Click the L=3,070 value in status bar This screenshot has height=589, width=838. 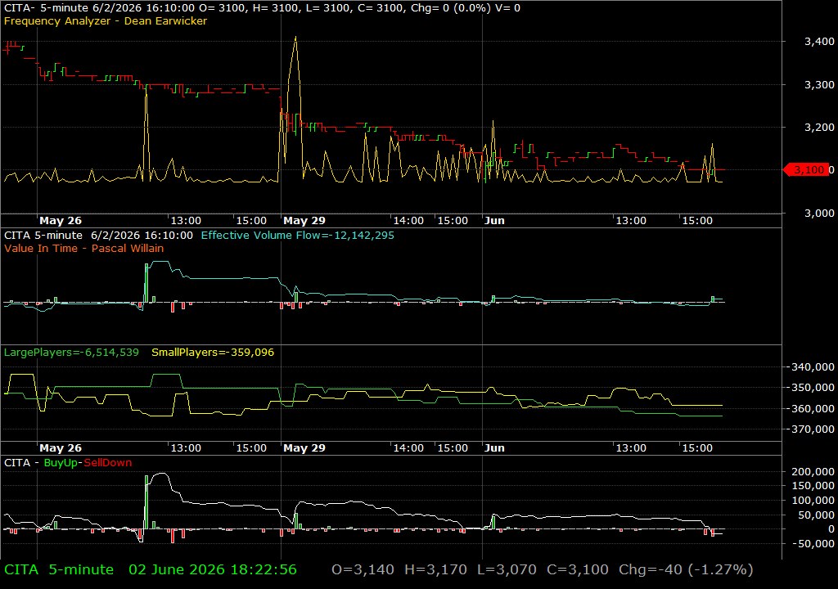pos(507,569)
